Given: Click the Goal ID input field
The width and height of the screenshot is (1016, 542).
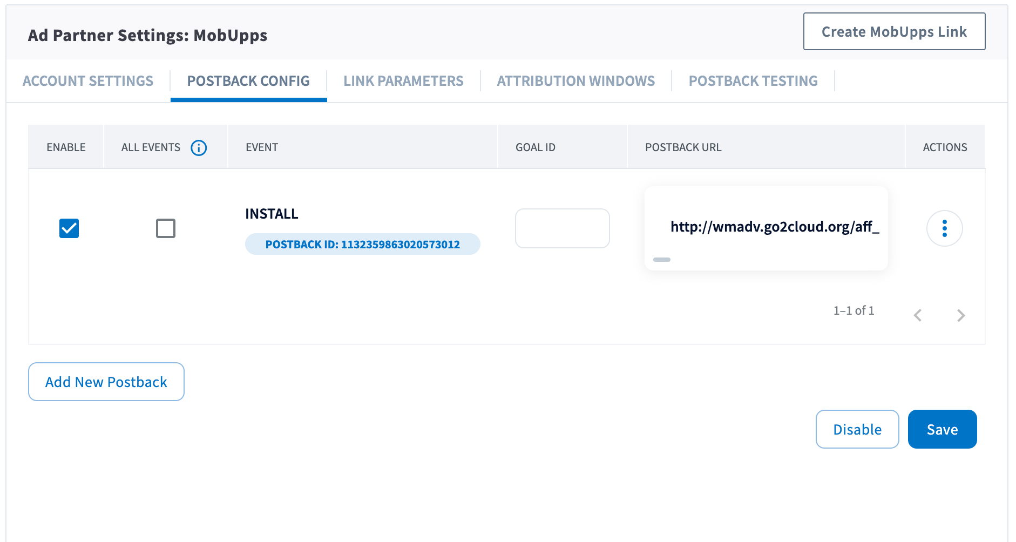Looking at the screenshot, I should [x=563, y=228].
